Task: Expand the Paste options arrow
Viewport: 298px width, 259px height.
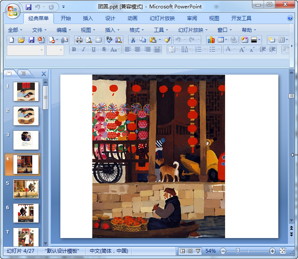Action: [160, 40]
